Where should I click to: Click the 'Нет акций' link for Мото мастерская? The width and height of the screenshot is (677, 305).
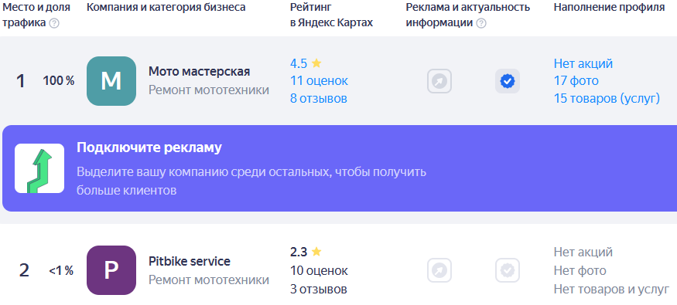[583, 64]
